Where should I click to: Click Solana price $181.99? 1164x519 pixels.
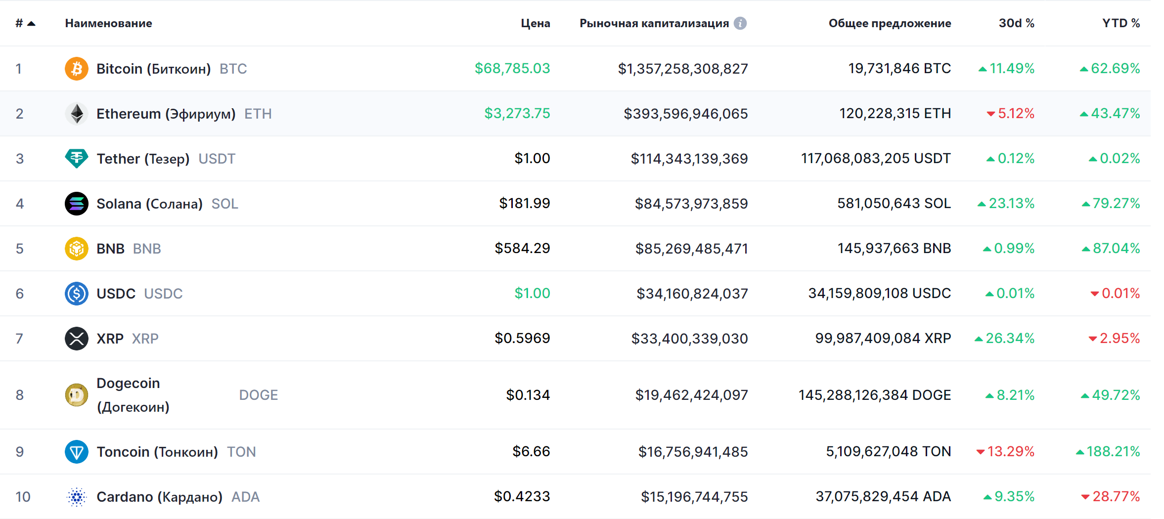pyautogui.click(x=525, y=203)
